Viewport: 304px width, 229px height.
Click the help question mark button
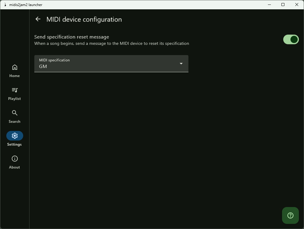point(290,215)
